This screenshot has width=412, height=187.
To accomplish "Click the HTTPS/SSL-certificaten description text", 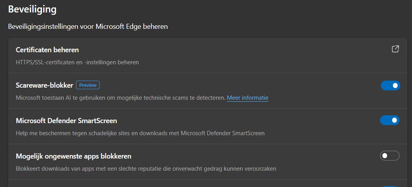I will pos(77,62).
